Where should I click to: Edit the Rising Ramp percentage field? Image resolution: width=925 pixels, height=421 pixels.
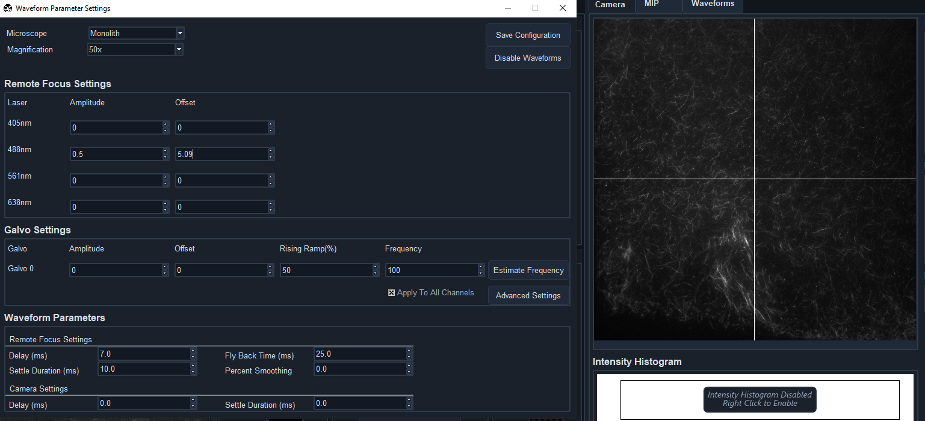325,270
